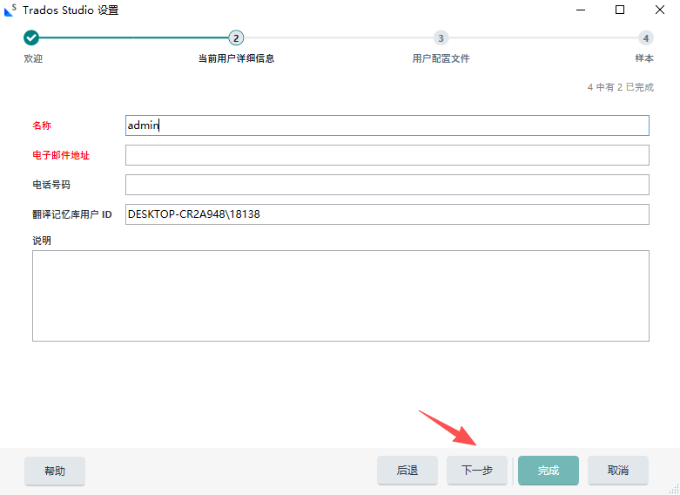Click the 名称 field label

[42, 125]
